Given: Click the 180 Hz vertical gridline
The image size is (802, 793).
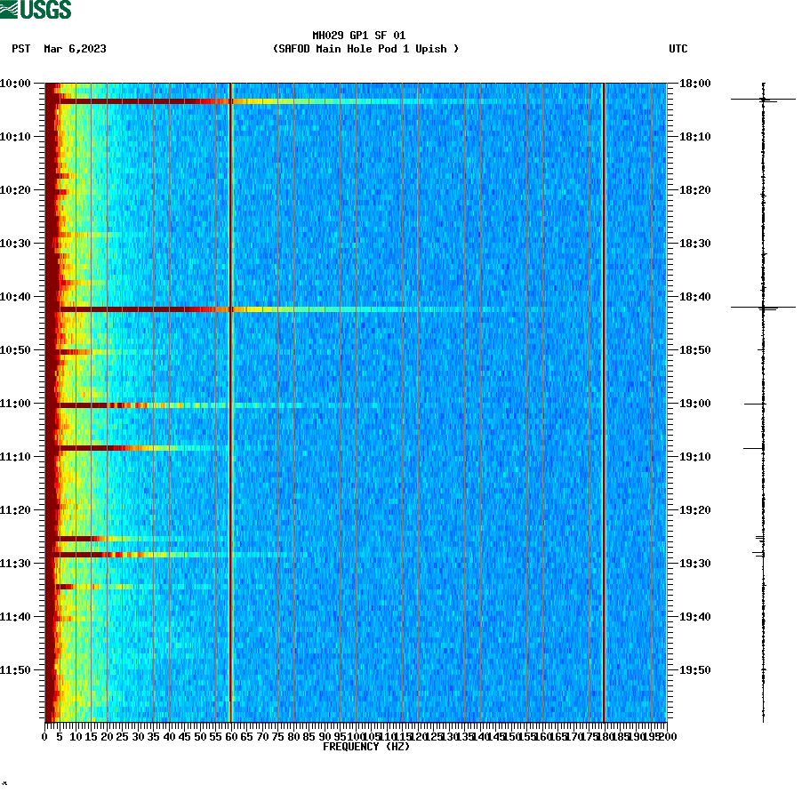Looking at the screenshot, I should click(604, 400).
